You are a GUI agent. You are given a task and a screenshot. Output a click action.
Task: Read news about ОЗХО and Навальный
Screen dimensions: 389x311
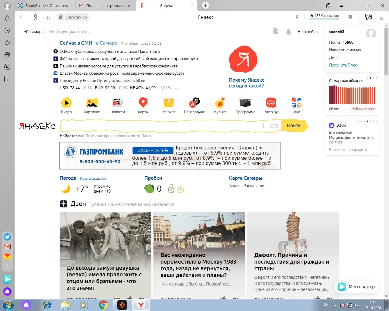pyautogui.click(x=110, y=52)
